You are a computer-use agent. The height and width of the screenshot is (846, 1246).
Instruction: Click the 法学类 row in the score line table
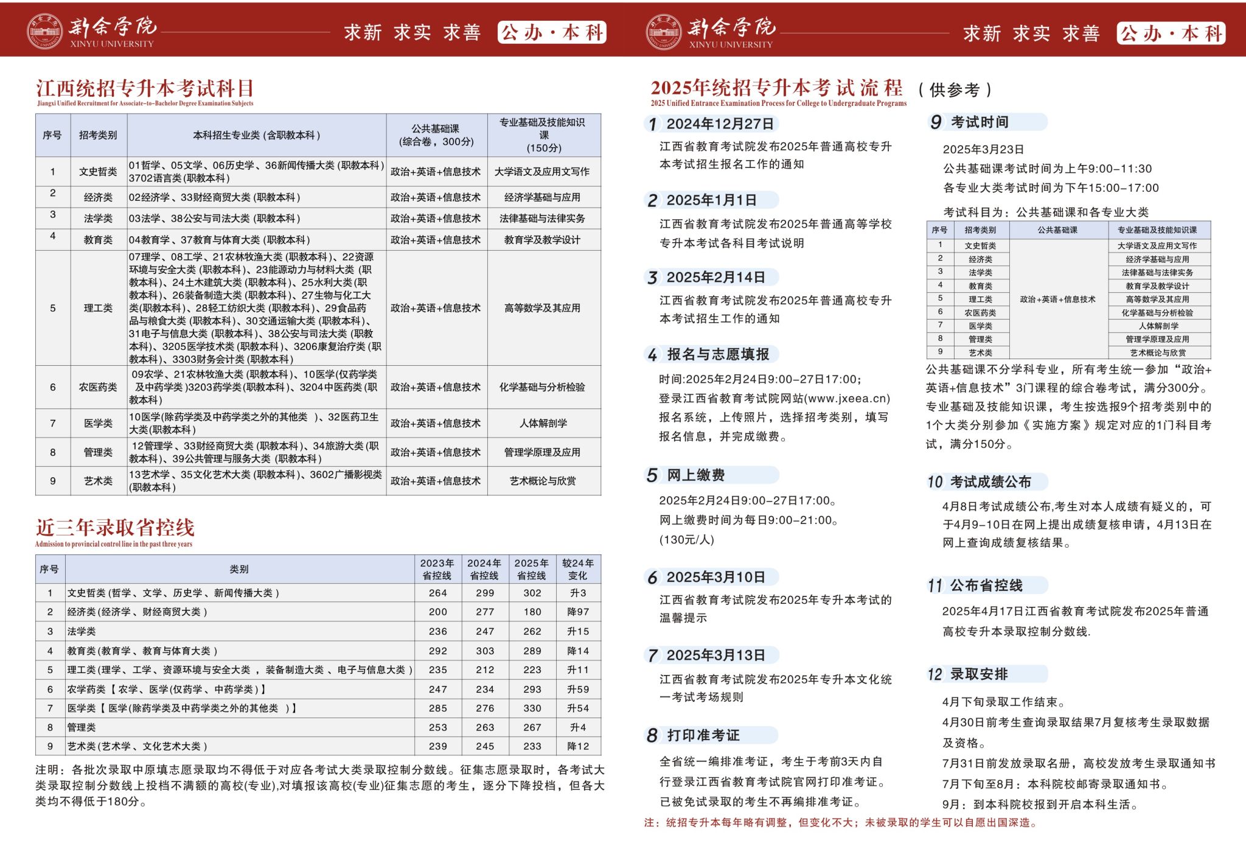(x=82, y=631)
